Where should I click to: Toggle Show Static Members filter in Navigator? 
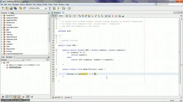tap(11, 97)
